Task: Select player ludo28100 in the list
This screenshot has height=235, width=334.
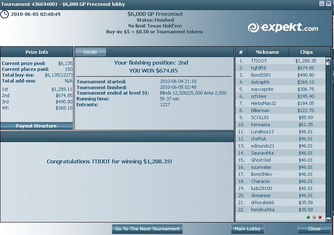Action: (x=281, y=188)
